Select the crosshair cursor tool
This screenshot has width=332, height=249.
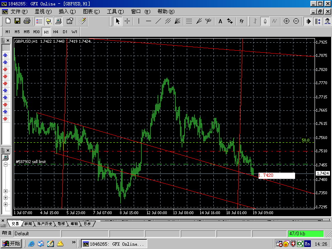127,21
